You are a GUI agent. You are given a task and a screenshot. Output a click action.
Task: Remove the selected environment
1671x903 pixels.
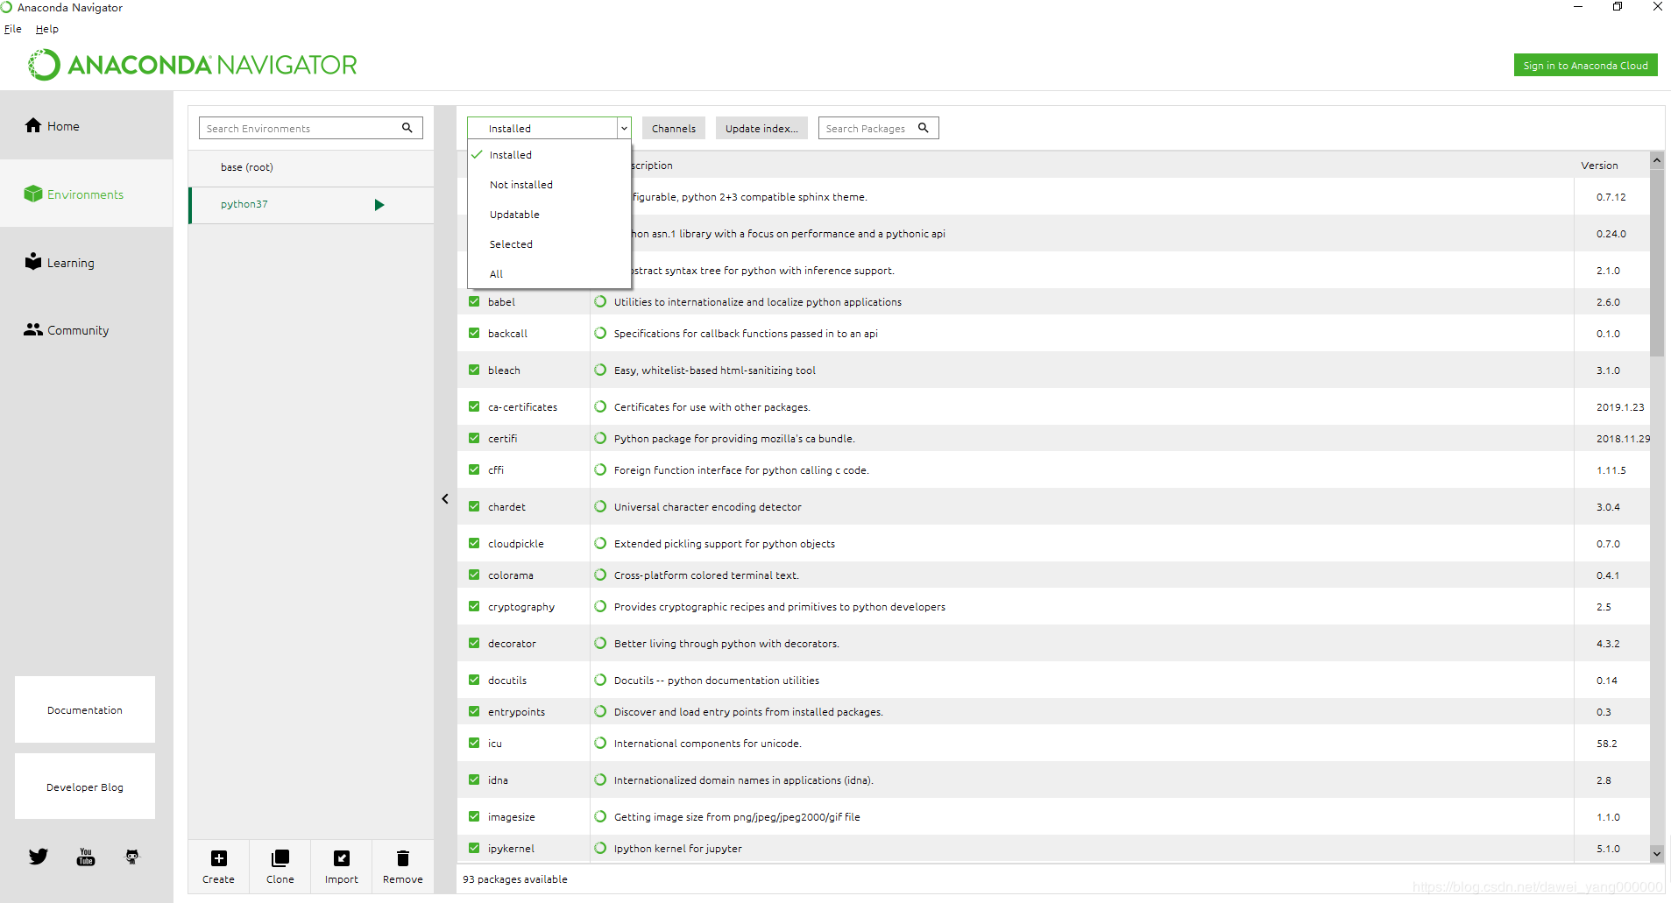click(403, 866)
